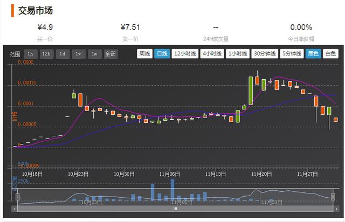Set chart range to 1w
The image size is (345, 222).
click(x=78, y=54)
